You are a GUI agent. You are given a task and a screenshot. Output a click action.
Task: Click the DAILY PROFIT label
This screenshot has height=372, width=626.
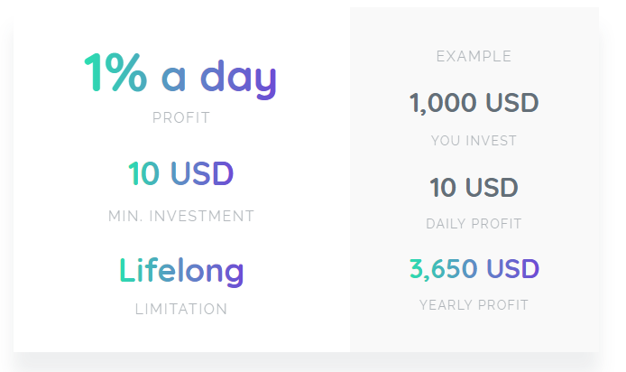[474, 224]
